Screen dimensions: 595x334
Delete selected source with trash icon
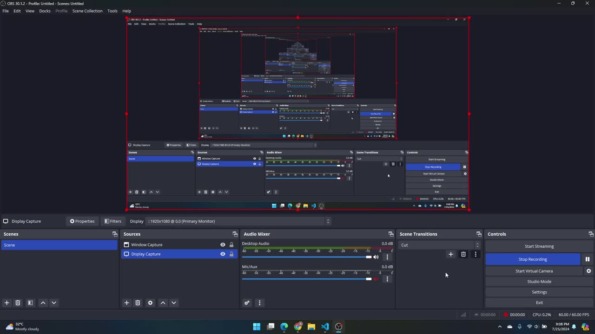[x=138, y=303]
